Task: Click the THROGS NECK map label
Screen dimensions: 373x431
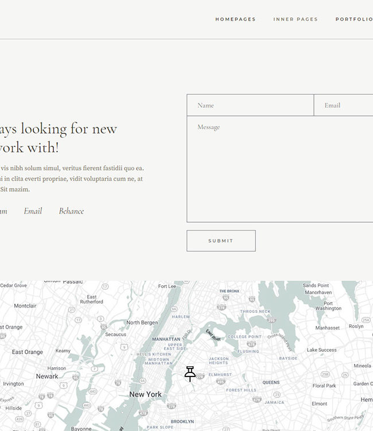Action: (x=255, y=312)
